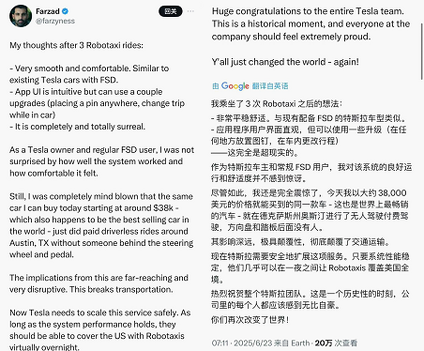Click the 'This breaks transportation' paragraph

[99, 283]
